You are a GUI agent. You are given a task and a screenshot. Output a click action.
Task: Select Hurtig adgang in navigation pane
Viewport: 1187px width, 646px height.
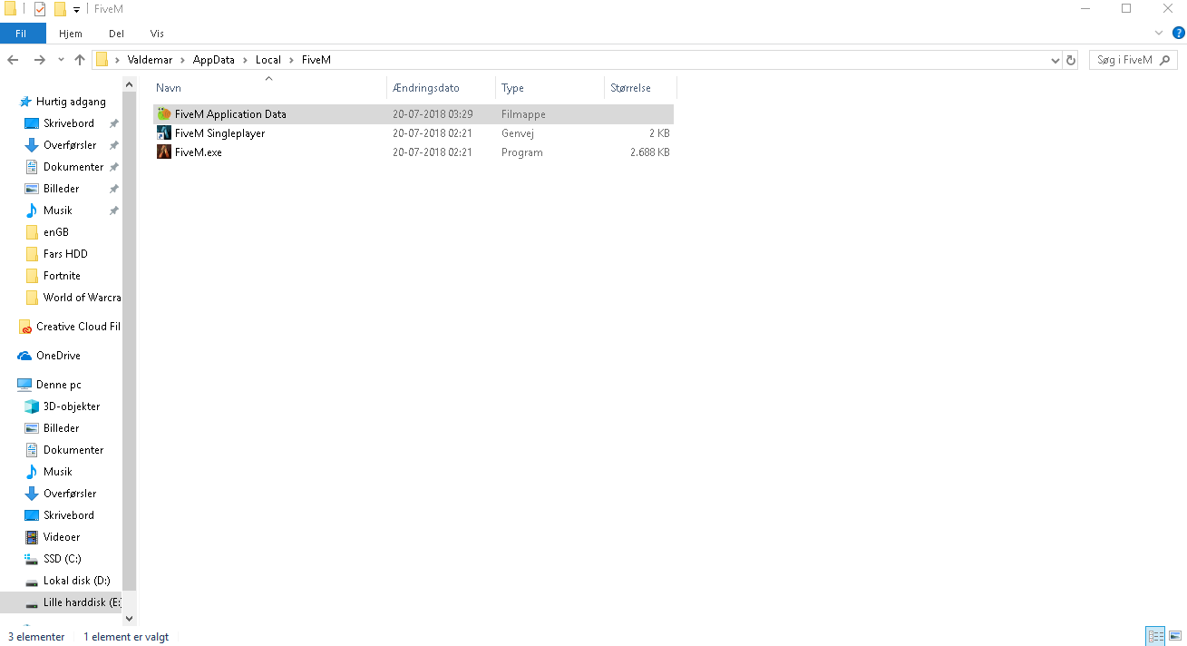click(x=71, y=102)
